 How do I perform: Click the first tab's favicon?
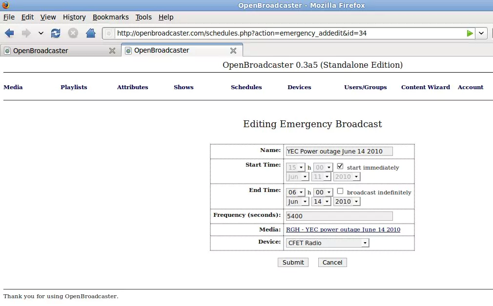tap(7, 51)
